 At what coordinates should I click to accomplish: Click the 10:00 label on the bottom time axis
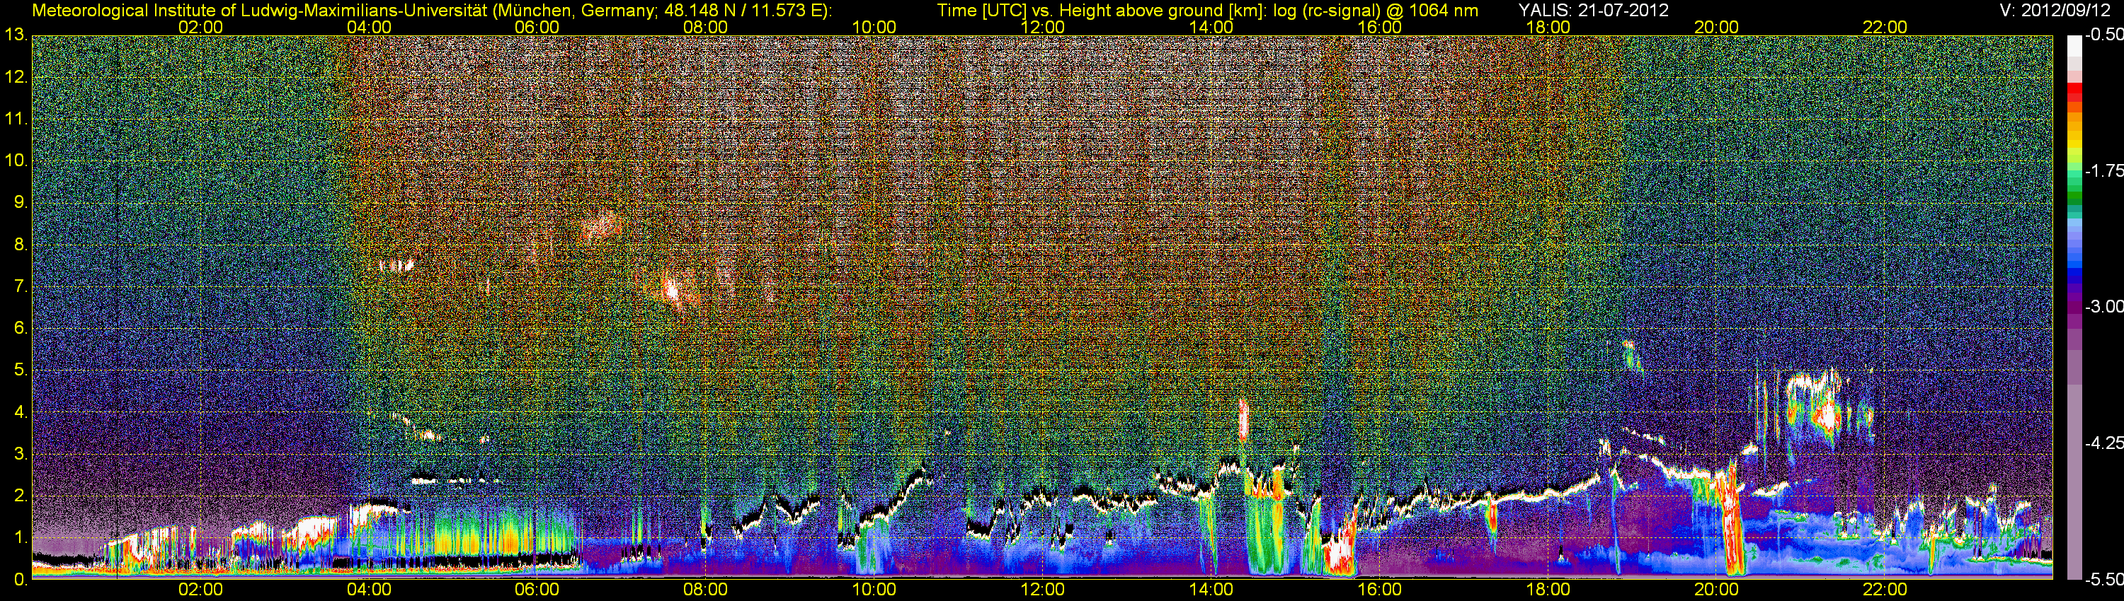pyautogui.click(x=874, y=590)
